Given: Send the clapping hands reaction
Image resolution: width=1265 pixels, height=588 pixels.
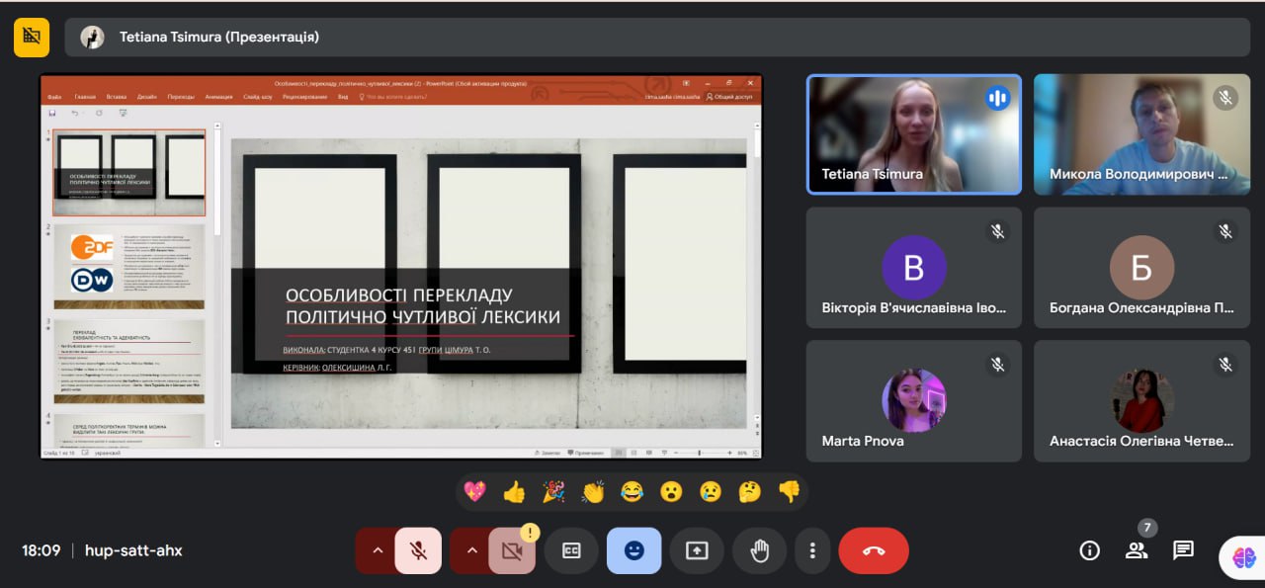Looking at the screenshot, I should point(593,491).
